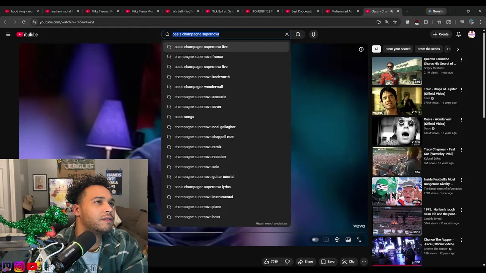Open Gemini in the Chrome title bar
Viewport: 486px width, 273px height.
pos(436,11)
